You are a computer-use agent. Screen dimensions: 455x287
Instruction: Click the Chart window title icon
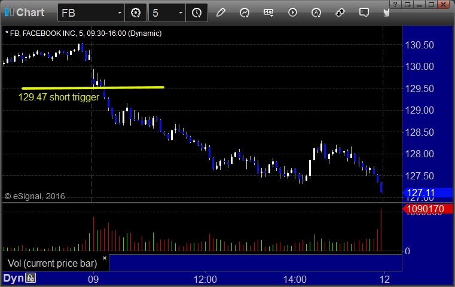[9, 12]
